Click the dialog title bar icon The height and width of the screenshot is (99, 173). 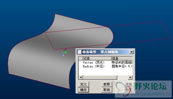click(79, 52)
